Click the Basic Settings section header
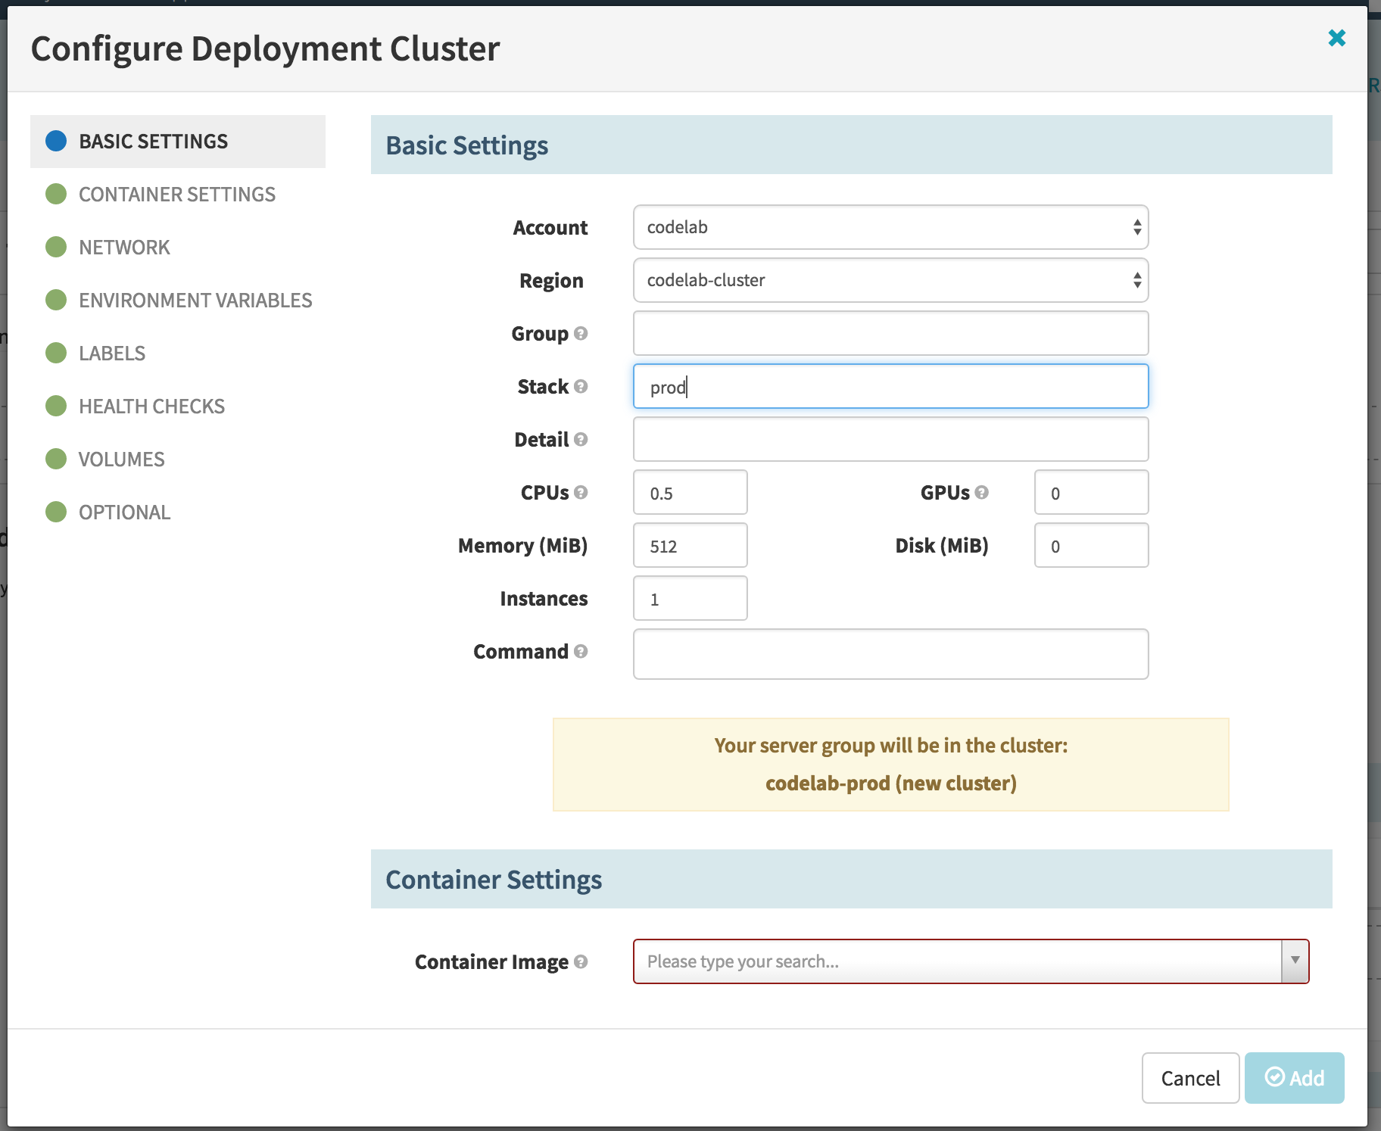The height and width of the screenshot is (1131, 1381). (852, 145)
